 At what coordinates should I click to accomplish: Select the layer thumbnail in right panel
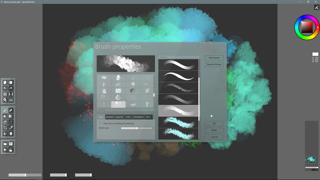[311, 160]
